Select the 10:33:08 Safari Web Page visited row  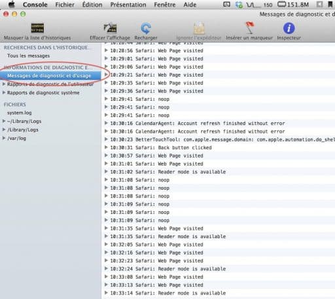tap(218, 277)
